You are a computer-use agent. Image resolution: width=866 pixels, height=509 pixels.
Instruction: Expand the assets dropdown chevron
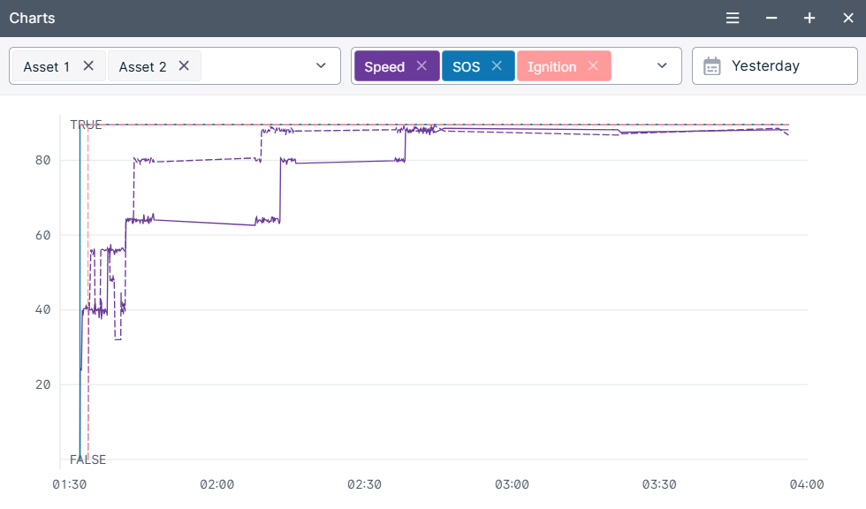(322, 65)
